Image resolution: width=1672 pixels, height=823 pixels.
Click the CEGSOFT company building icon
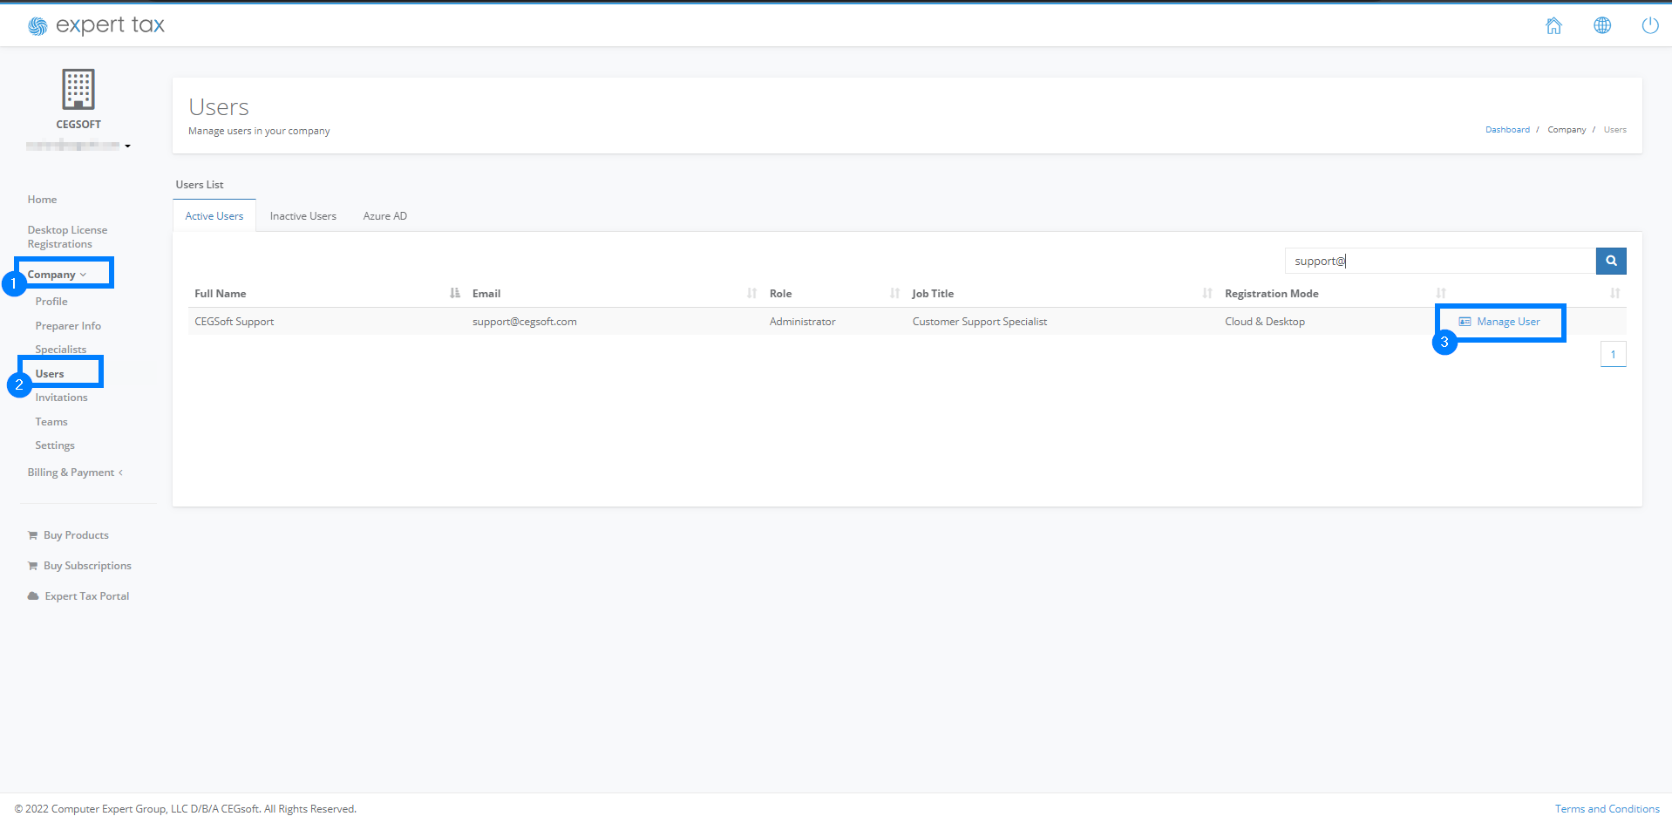[78, 89]
